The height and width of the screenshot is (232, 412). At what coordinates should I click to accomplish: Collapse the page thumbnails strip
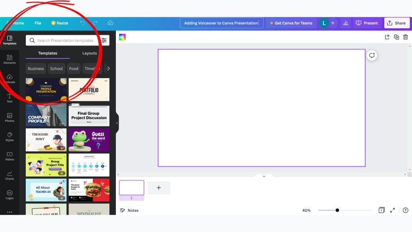264,176
